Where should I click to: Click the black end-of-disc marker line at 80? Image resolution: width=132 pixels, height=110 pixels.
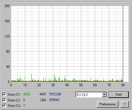[x=123, y=44]
